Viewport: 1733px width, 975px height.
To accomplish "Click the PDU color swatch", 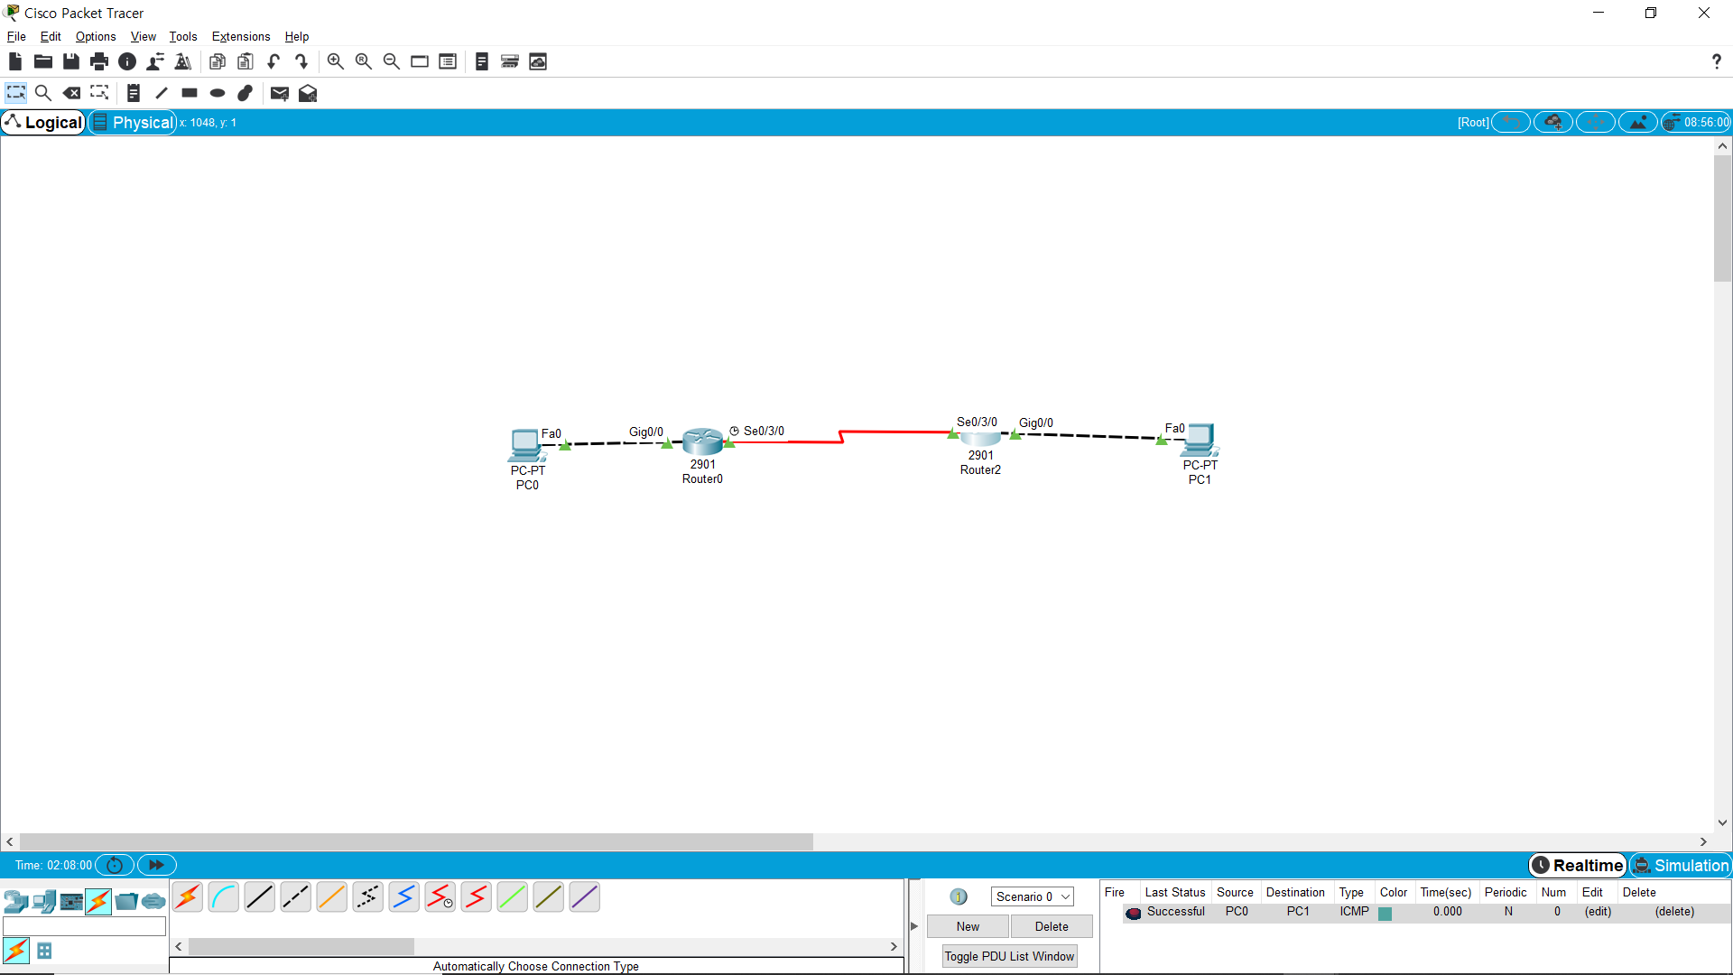I will click(x=1385, y=914).
